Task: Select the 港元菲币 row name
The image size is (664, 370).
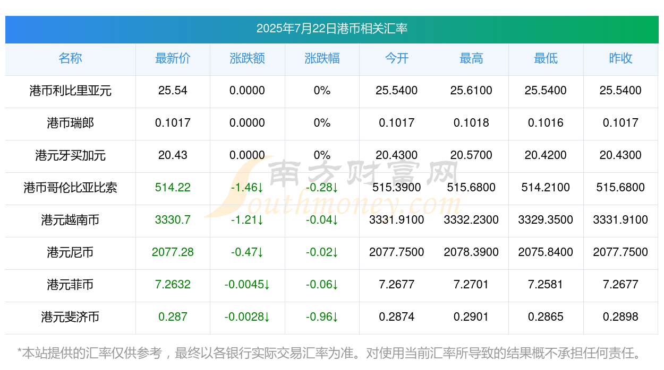Action: pyautogui.click(x=70, y=285)
